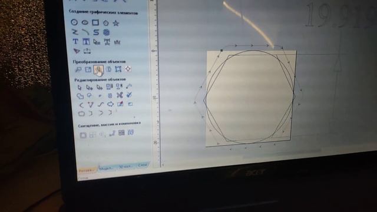Click the scissors-like cut vectors icon
Image resolution: width=377 pixels, height=212 pixels.
point(120,95)
